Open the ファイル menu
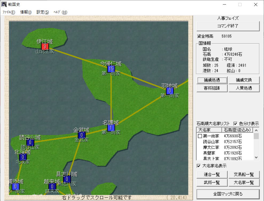Screen dimensions: 264x201 (x=9, y=12)
